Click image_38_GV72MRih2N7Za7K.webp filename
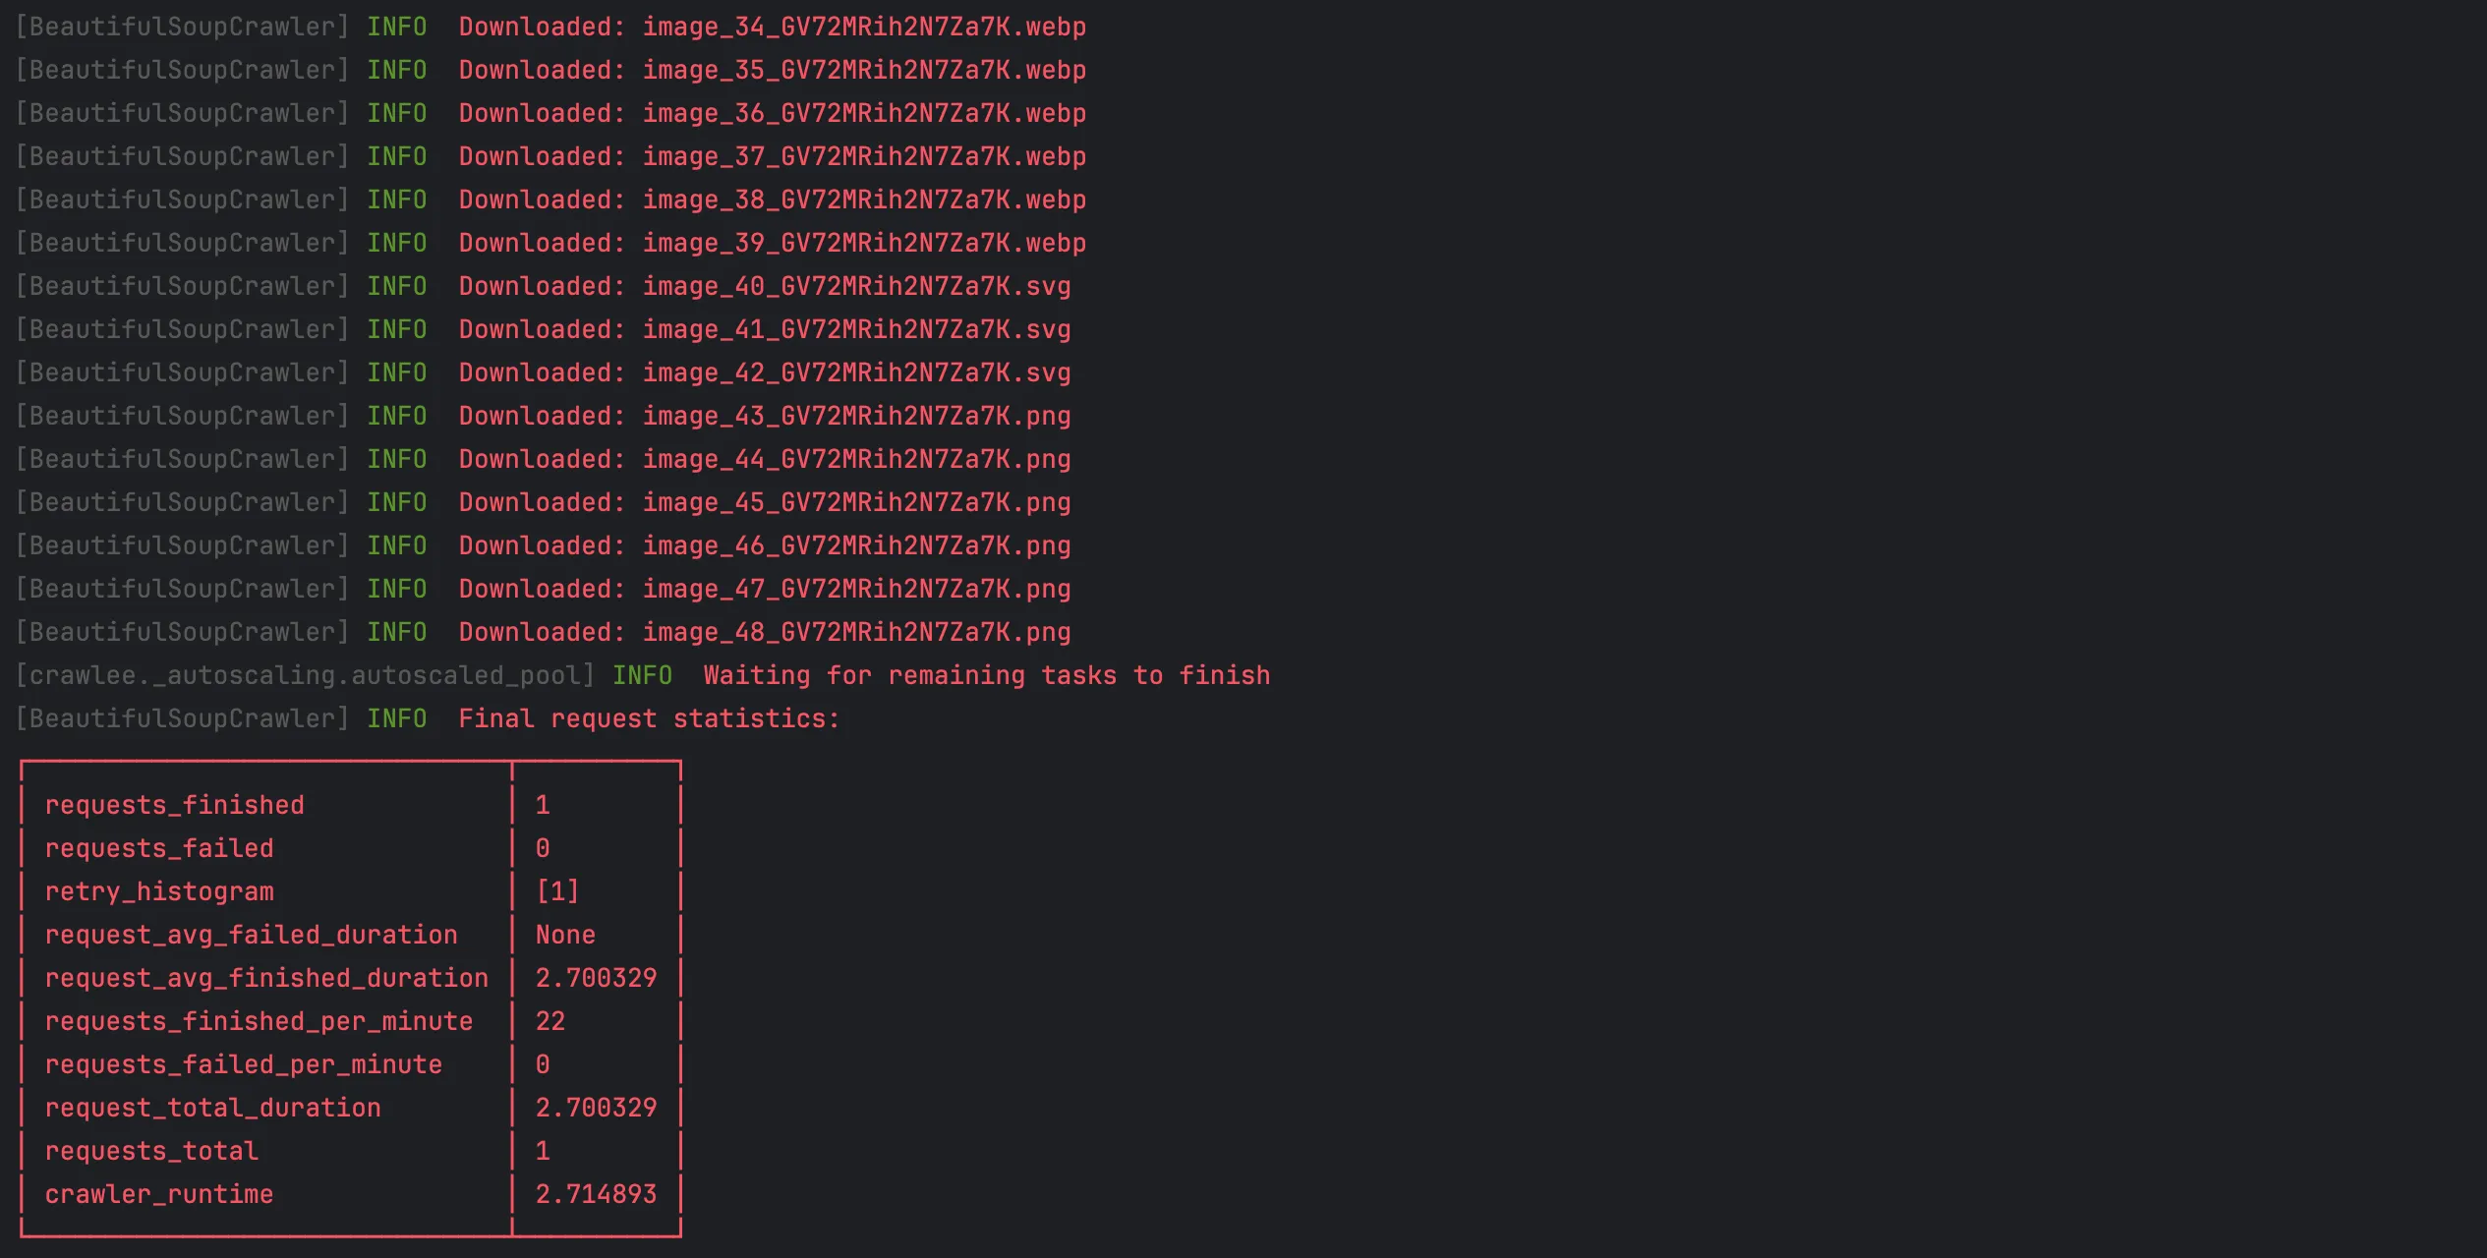The height and width of the screenshot is (1258, 2487). tap(864, 200)
